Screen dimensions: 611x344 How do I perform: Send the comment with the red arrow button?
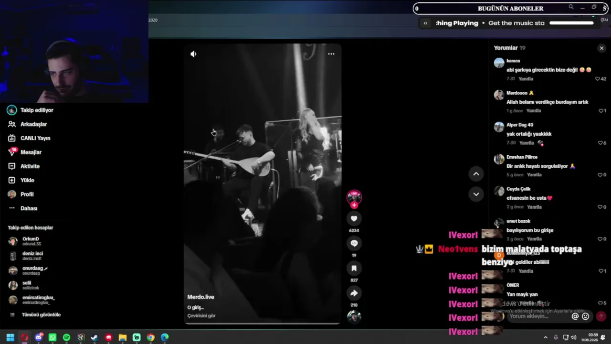click(x=601, y=316)
